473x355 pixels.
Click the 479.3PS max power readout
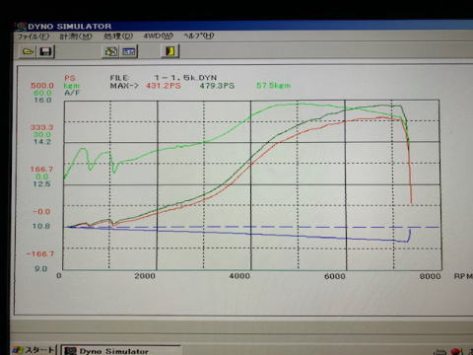coord(217,86)
